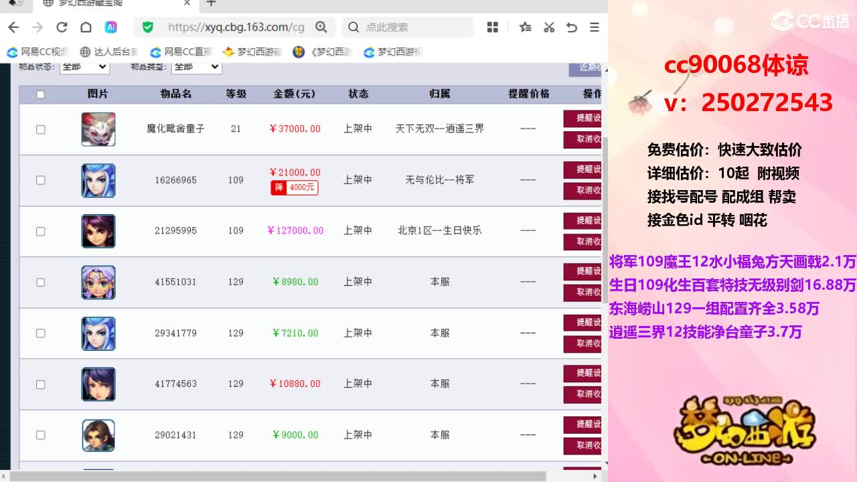Open the 达人后台 bookmark
This screenshot has width=857, height=482.
pyautogui.click(x=109, y=52)
